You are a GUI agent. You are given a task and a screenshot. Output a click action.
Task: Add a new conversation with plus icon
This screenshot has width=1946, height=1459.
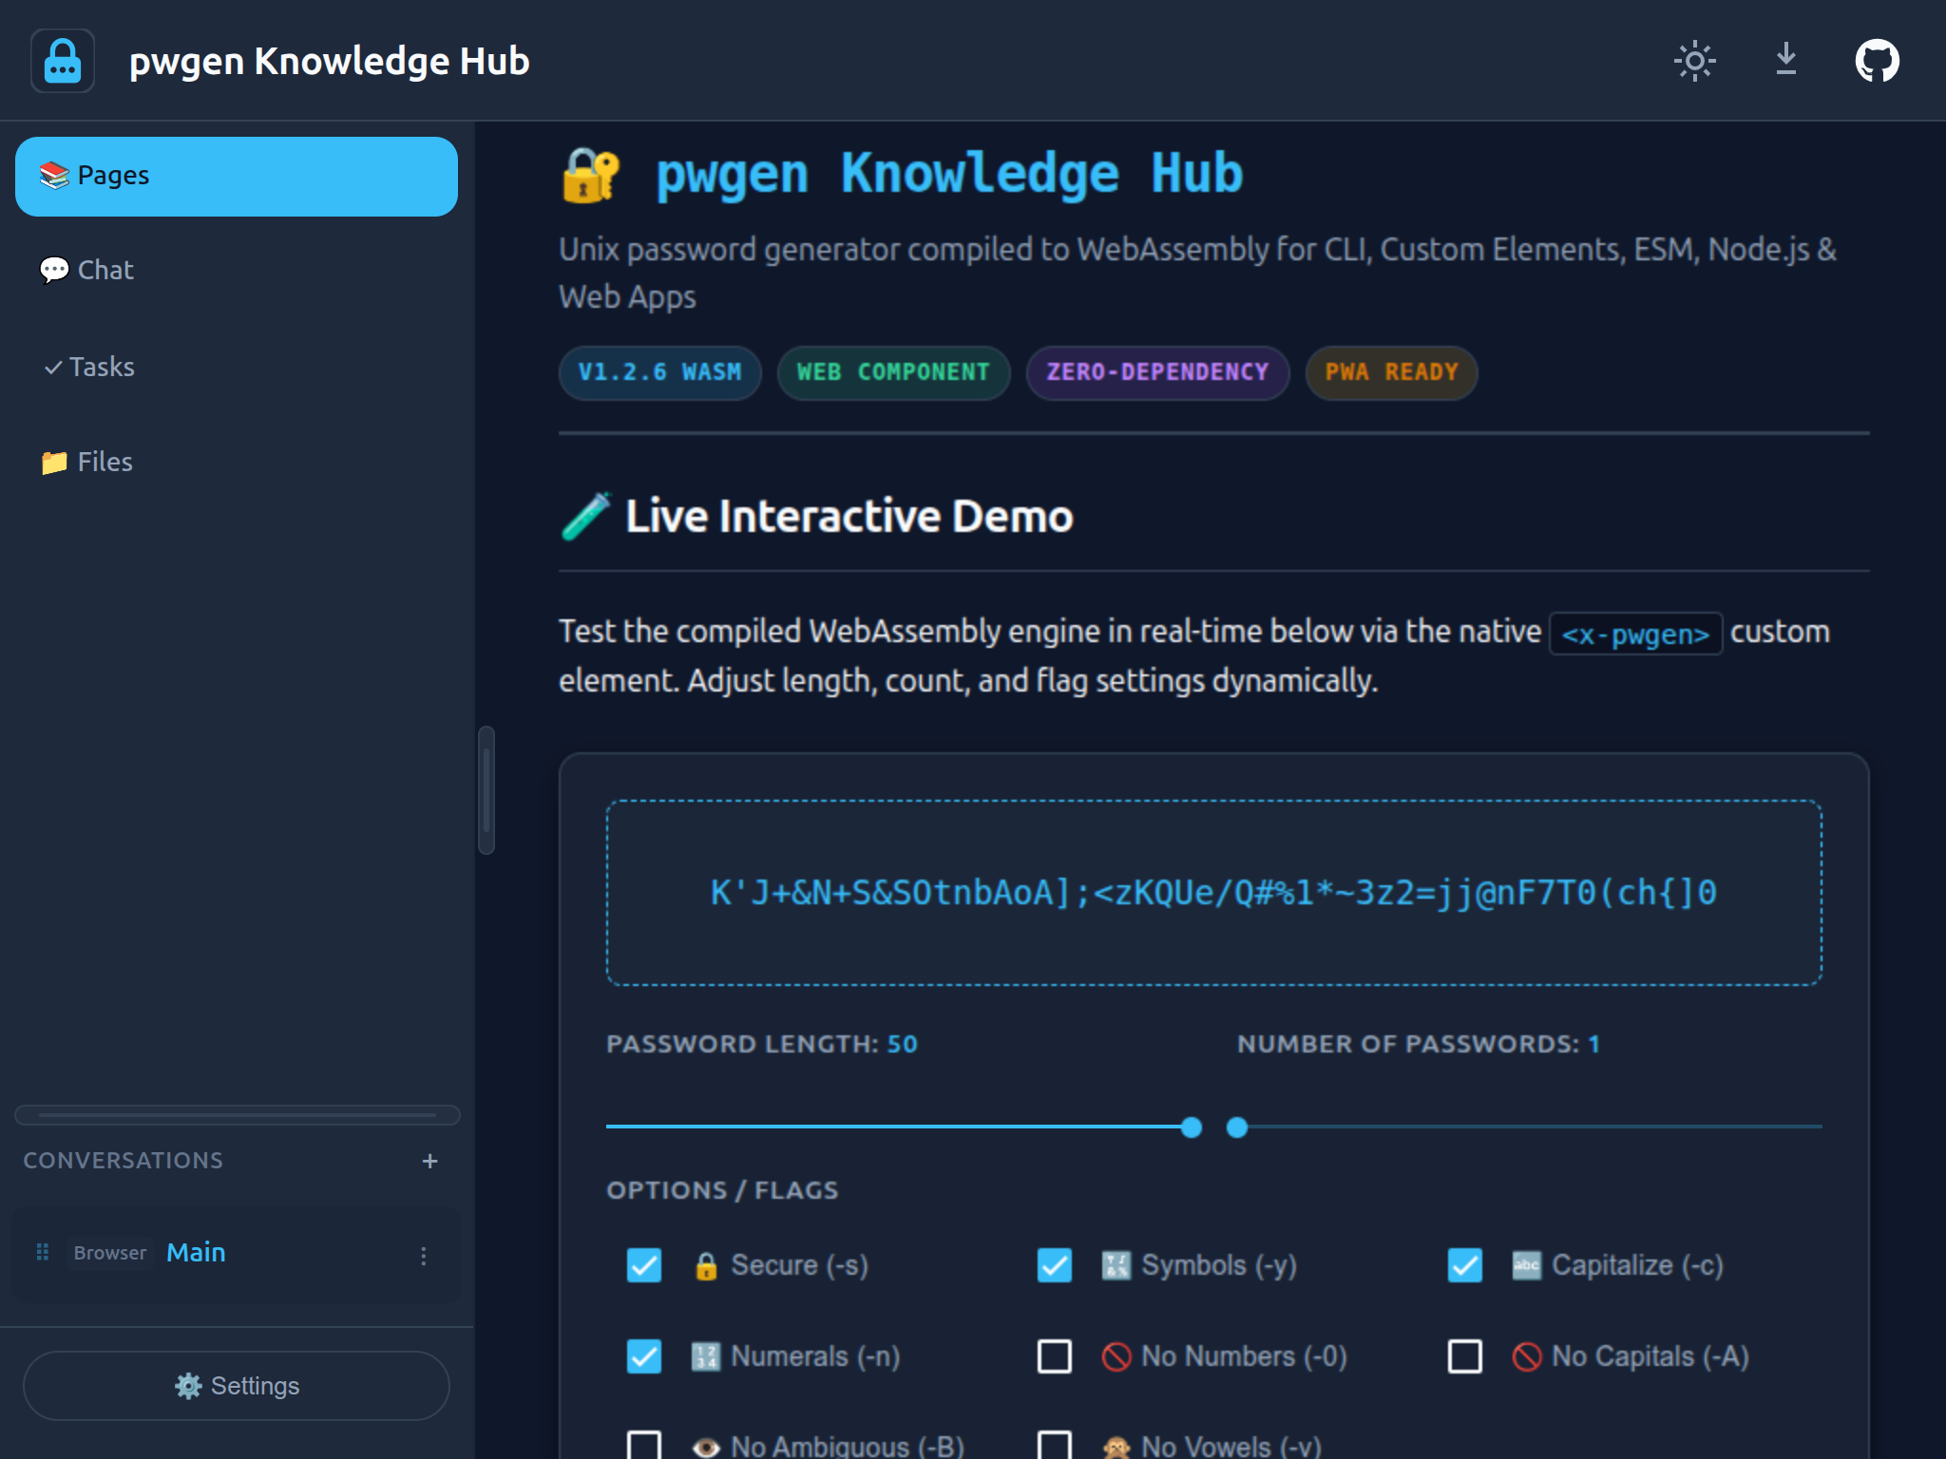click(x=429, y=1161)
